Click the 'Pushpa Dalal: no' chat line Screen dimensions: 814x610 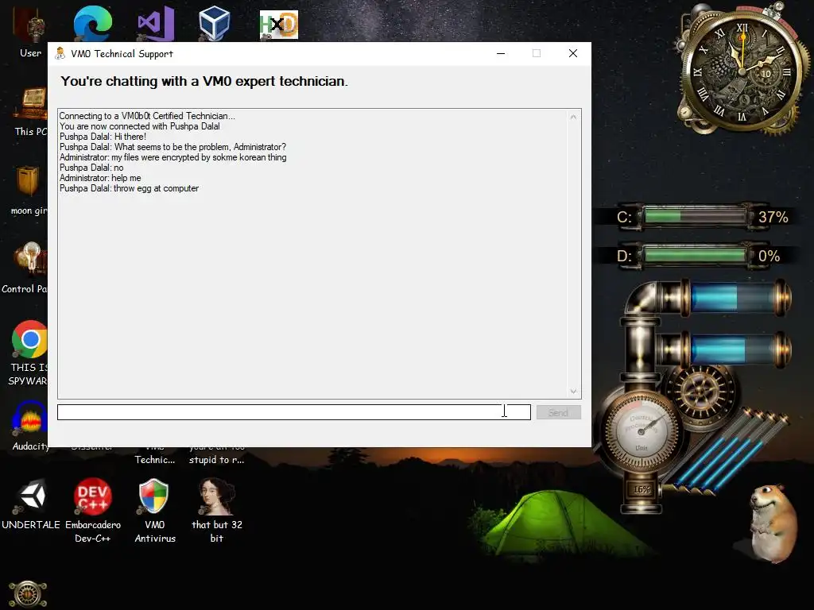91,168
